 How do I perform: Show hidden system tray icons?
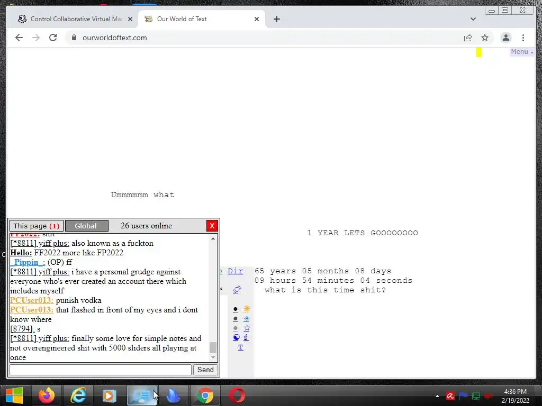[x=437, y=396]
